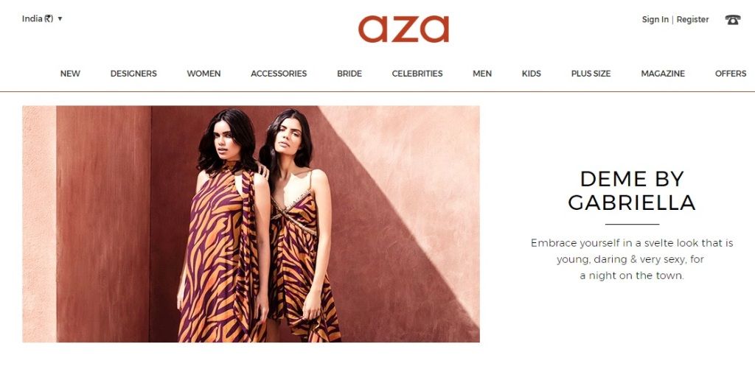The height and width of the screenshot is (369, 755).
Task: Click the DEME BY GABRIELLA heading
Action: pos(632,191)
